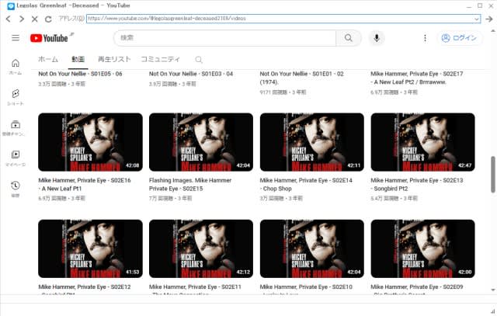Image resolution: width=497 pixels, height=316 pixels.
Task: Open the YouTube hamburger guide menu
Action: coord(16,38)
